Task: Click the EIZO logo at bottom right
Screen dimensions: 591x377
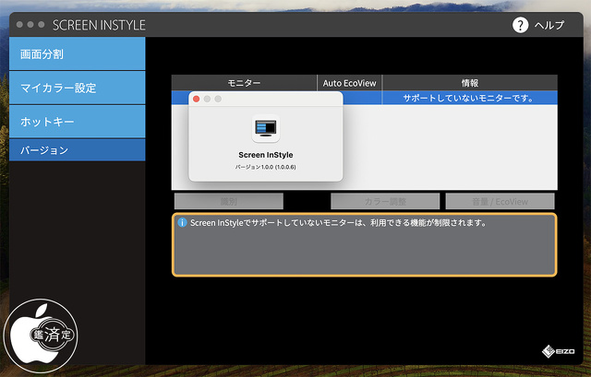Action: click(558, 351)
